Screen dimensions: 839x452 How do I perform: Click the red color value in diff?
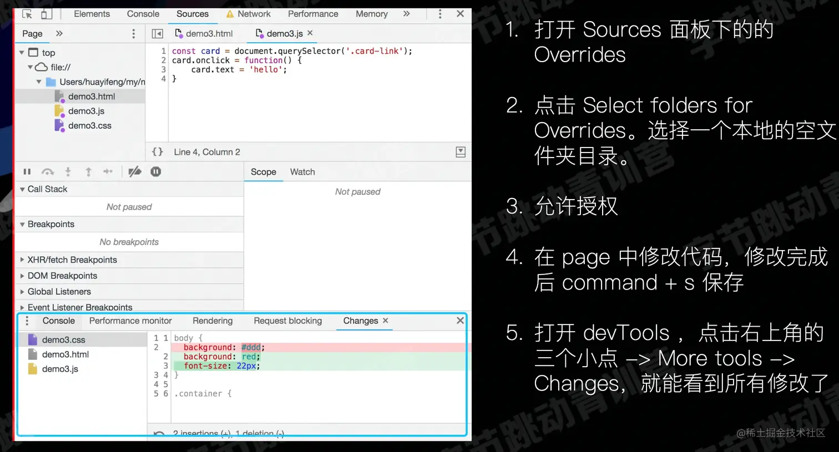pos(249,357)
